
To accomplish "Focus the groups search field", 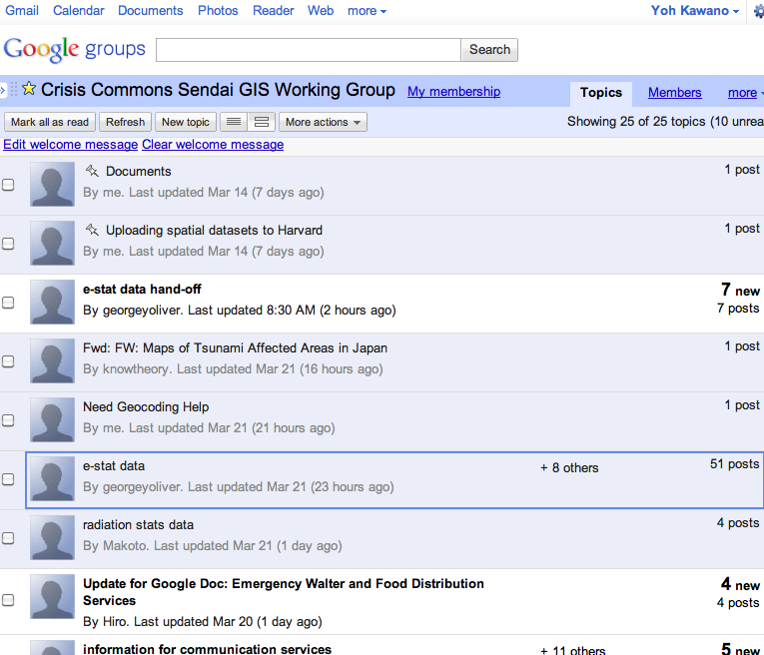I will 309,50.
